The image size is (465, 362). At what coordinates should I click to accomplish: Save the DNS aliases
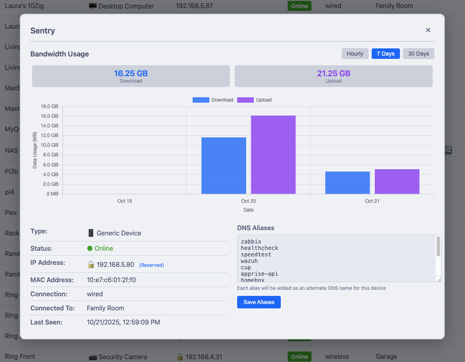coord(259,302)
